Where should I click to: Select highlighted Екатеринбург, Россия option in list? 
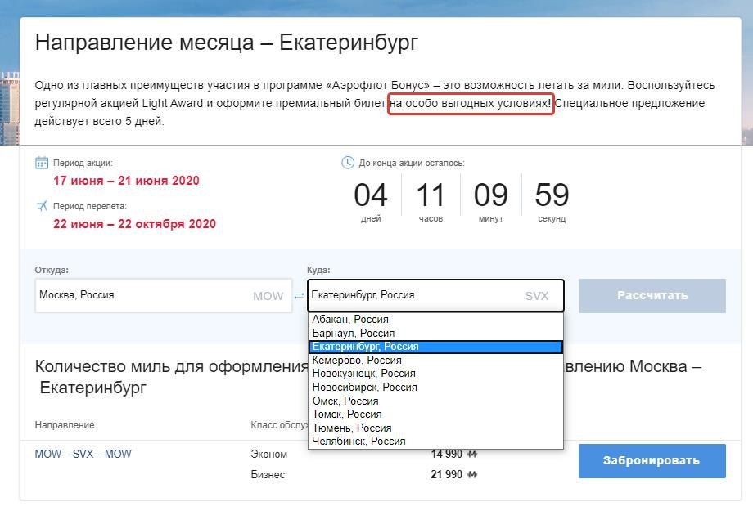coord(435,347)
